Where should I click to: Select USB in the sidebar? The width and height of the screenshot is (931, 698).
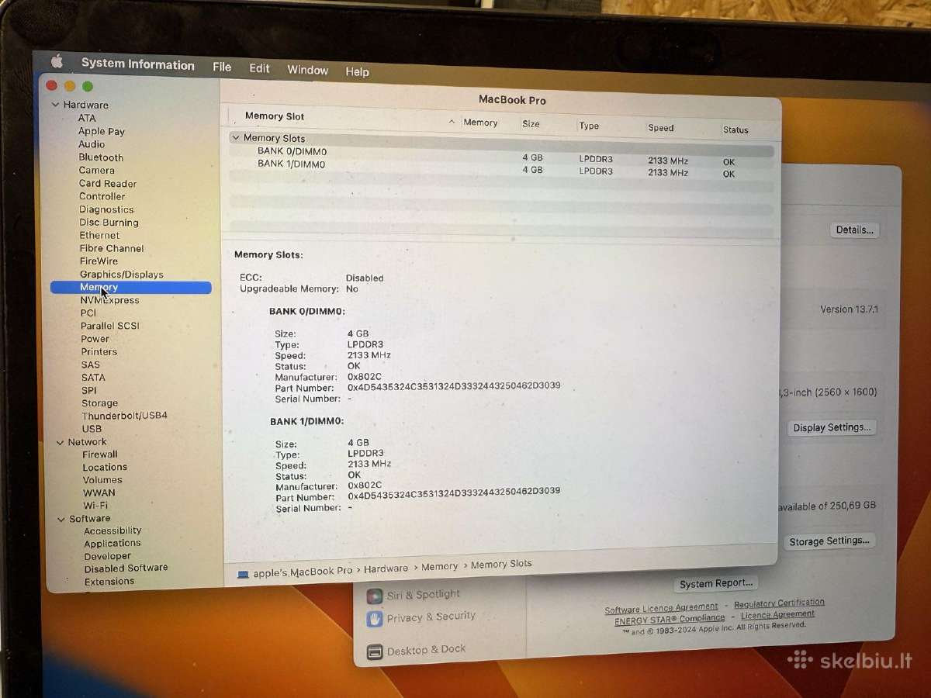pos(92,429)
